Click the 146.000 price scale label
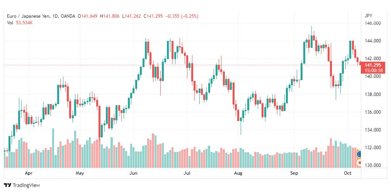Screen dimensions: 391x192 372,23
